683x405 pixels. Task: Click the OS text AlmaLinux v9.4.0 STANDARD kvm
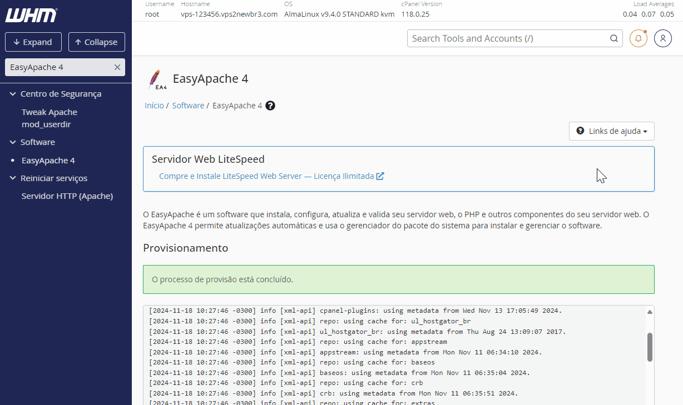point(339,14)
